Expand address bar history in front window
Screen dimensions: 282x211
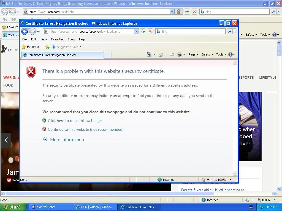point(136,32)
